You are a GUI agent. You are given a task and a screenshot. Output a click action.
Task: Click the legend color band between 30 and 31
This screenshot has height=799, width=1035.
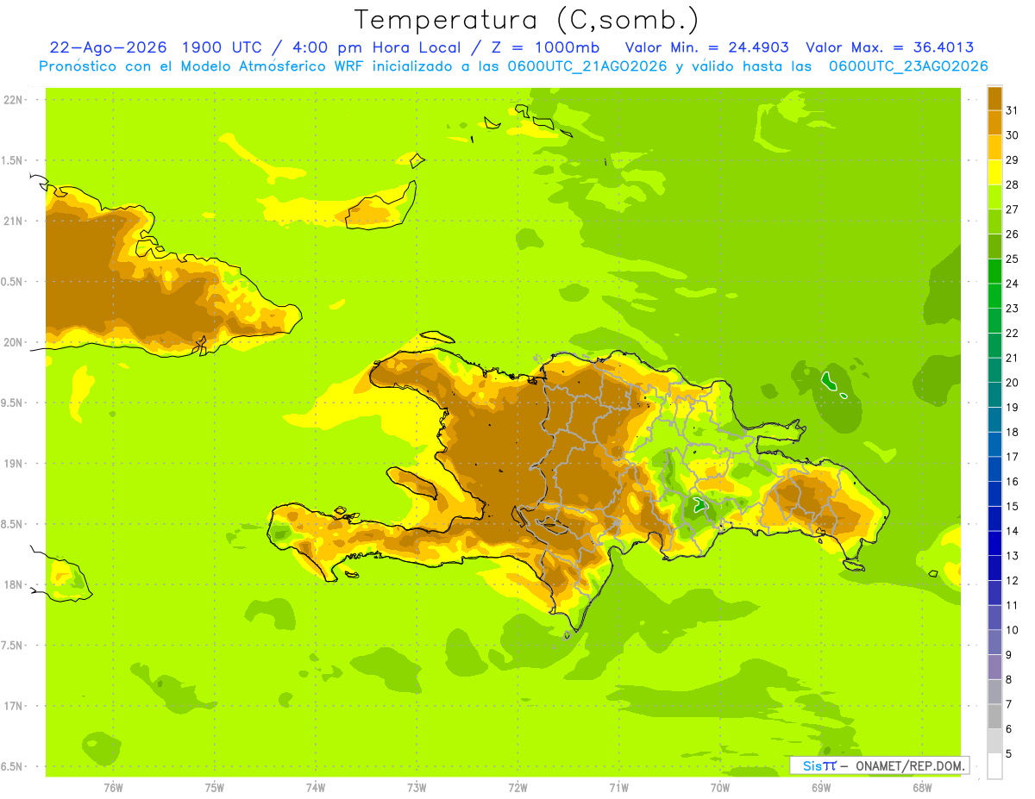994,123
